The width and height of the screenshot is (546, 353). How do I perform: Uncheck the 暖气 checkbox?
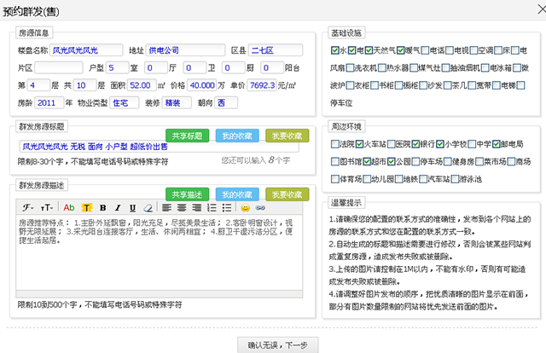400,50
